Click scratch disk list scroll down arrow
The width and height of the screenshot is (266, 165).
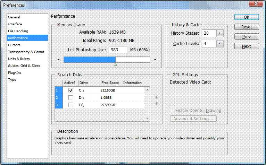(x=147, y=119)
